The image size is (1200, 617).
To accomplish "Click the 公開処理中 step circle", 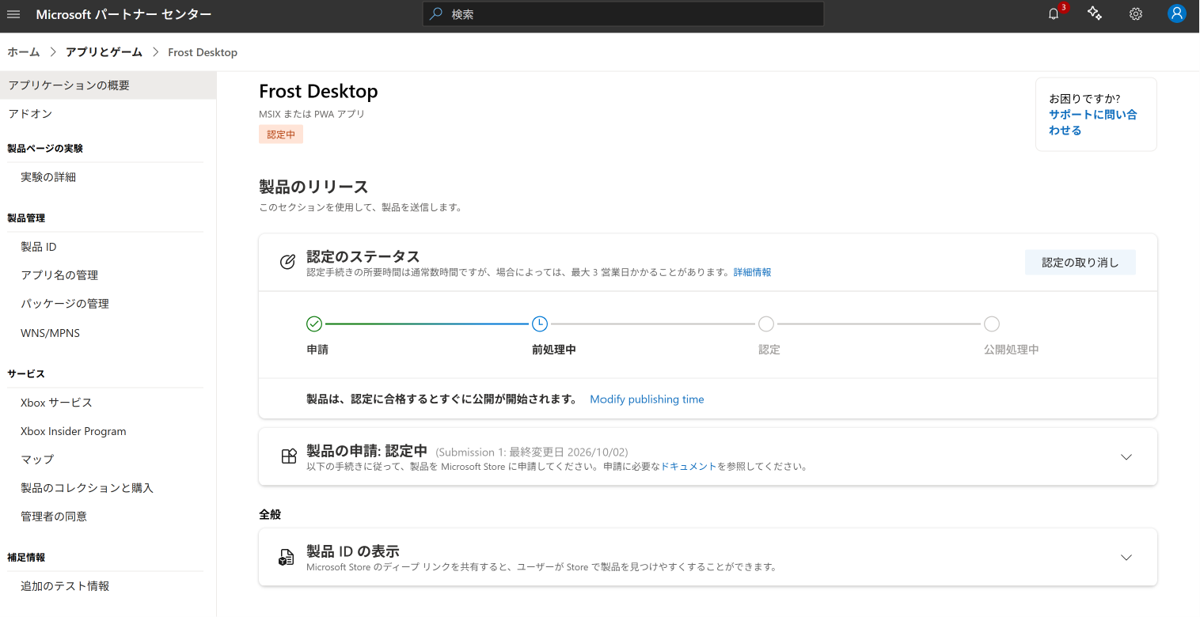I will tap(992, 324).
